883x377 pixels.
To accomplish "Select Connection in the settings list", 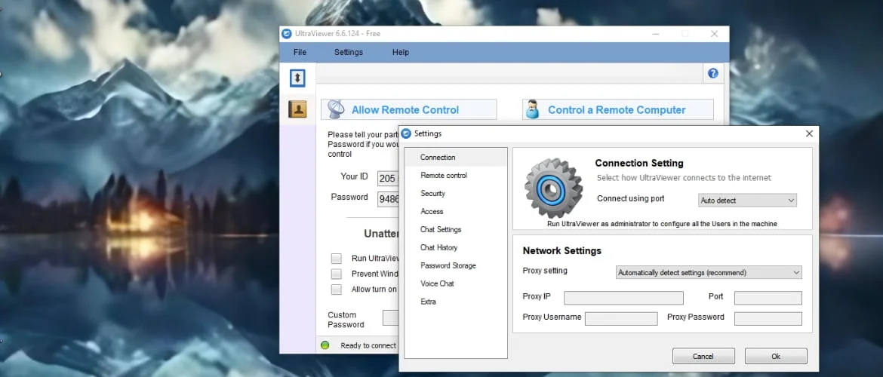I will click(x=456, y=158).
